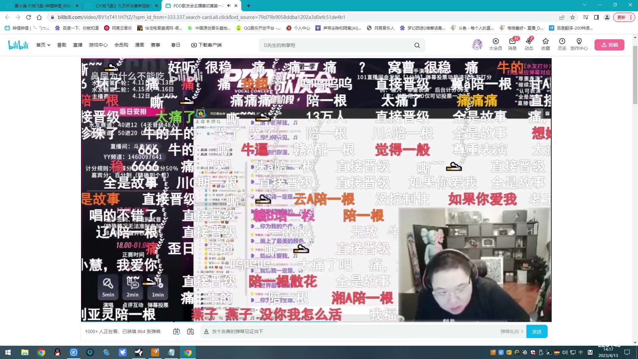
Task: Open the browser media control icon
Action: point(586,17)
